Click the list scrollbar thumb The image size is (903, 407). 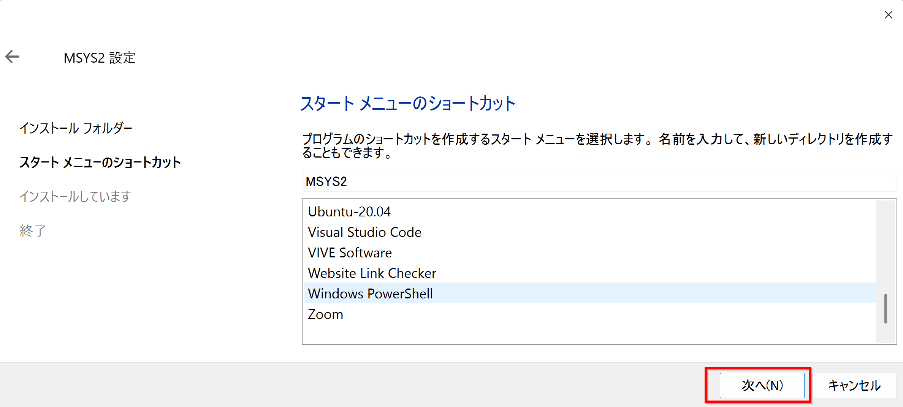[885, 308]
